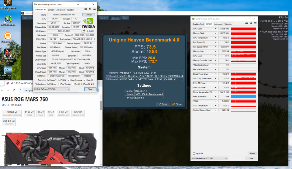Toggle DirectCompute checkbox
Image resolution: width=292 pixels, height=169 pixels.
click(69, 80)
